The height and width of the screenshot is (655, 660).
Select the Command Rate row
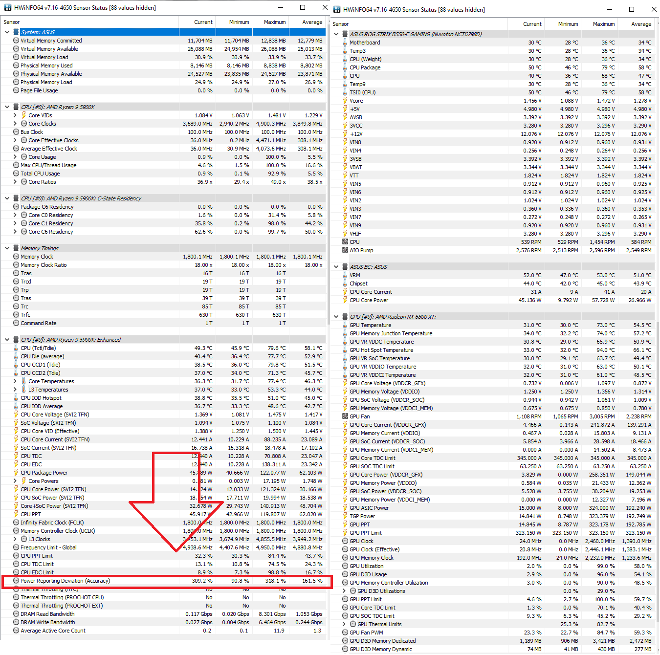point(163,323)
